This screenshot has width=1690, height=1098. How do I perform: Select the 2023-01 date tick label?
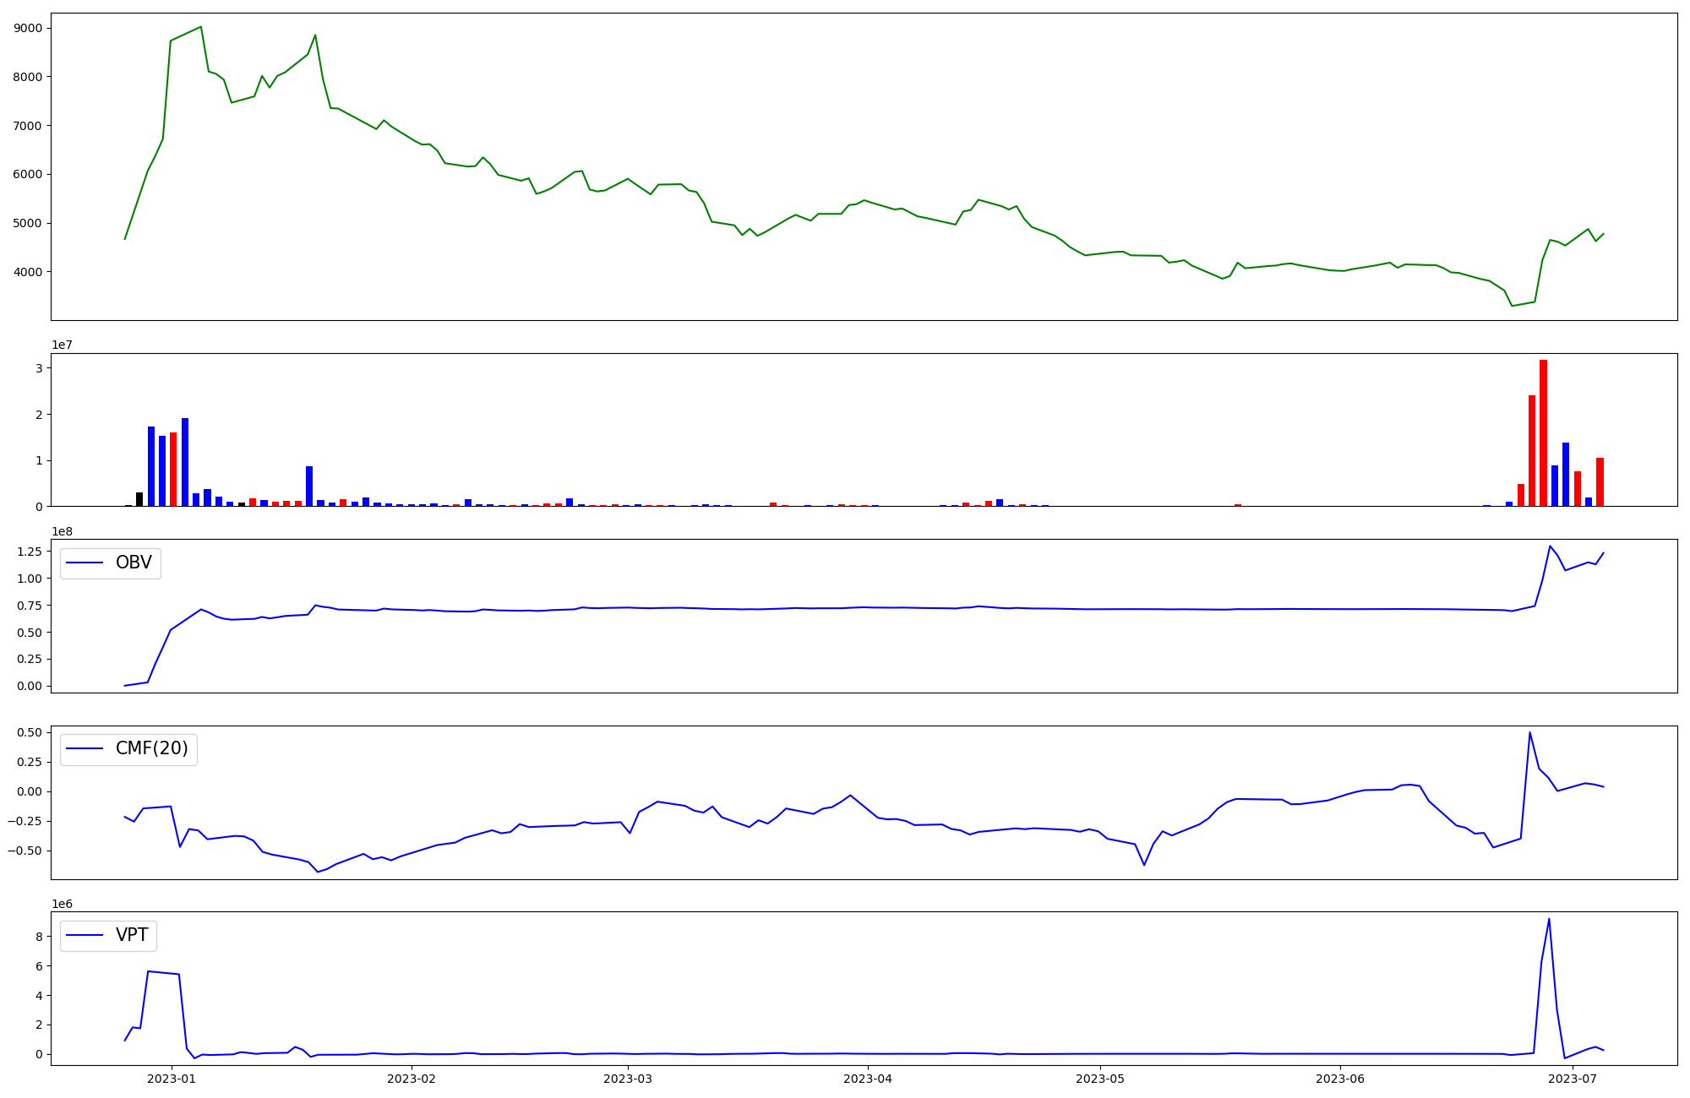[172, 1079]
